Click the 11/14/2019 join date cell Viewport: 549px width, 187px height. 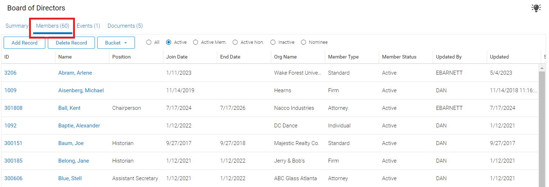point(180,90)
